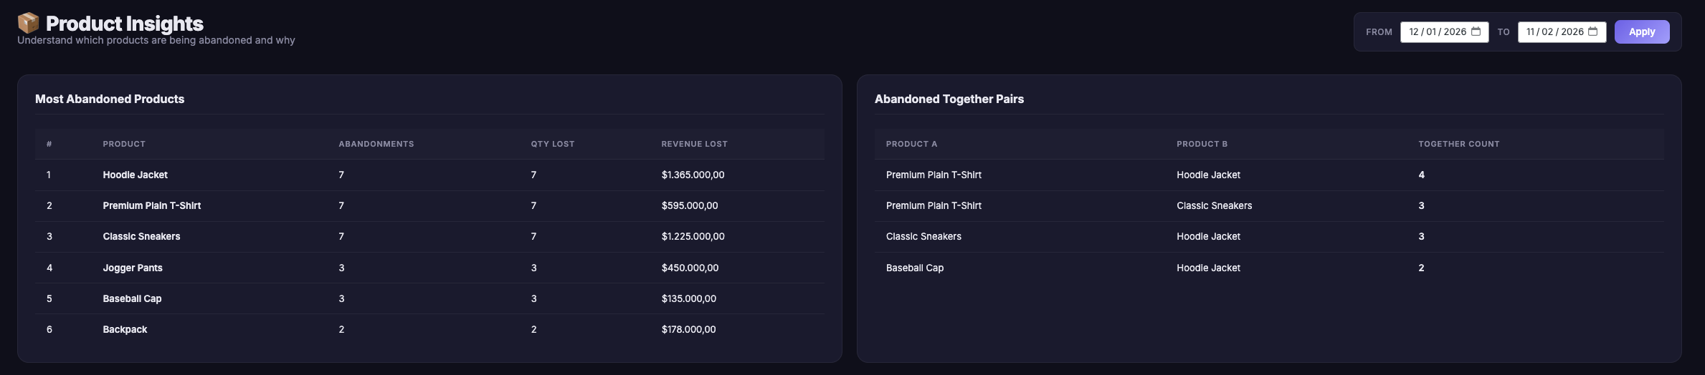Click the PRODUCT B column header

pyautogui.click(x=1202, y=144)
